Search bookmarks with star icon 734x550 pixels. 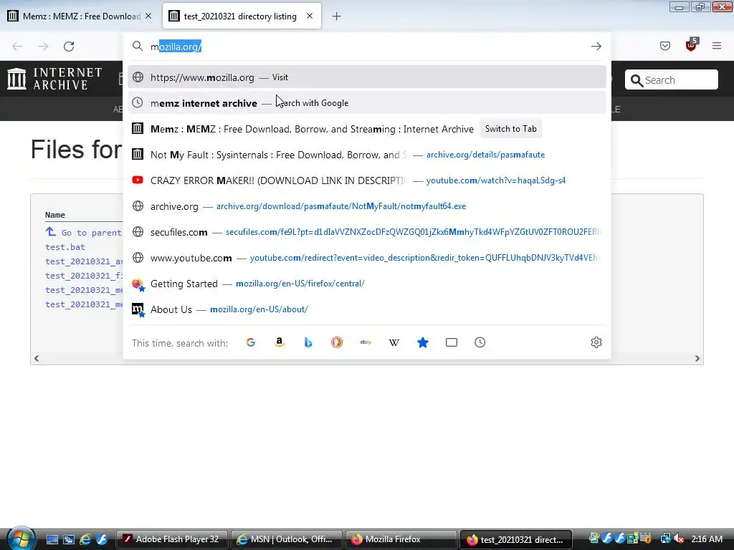(x=423, y=342)
